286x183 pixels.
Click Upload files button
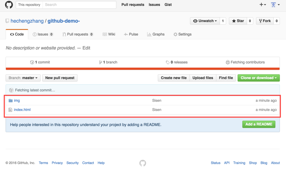pyautogui.click(x=203, y=78)
